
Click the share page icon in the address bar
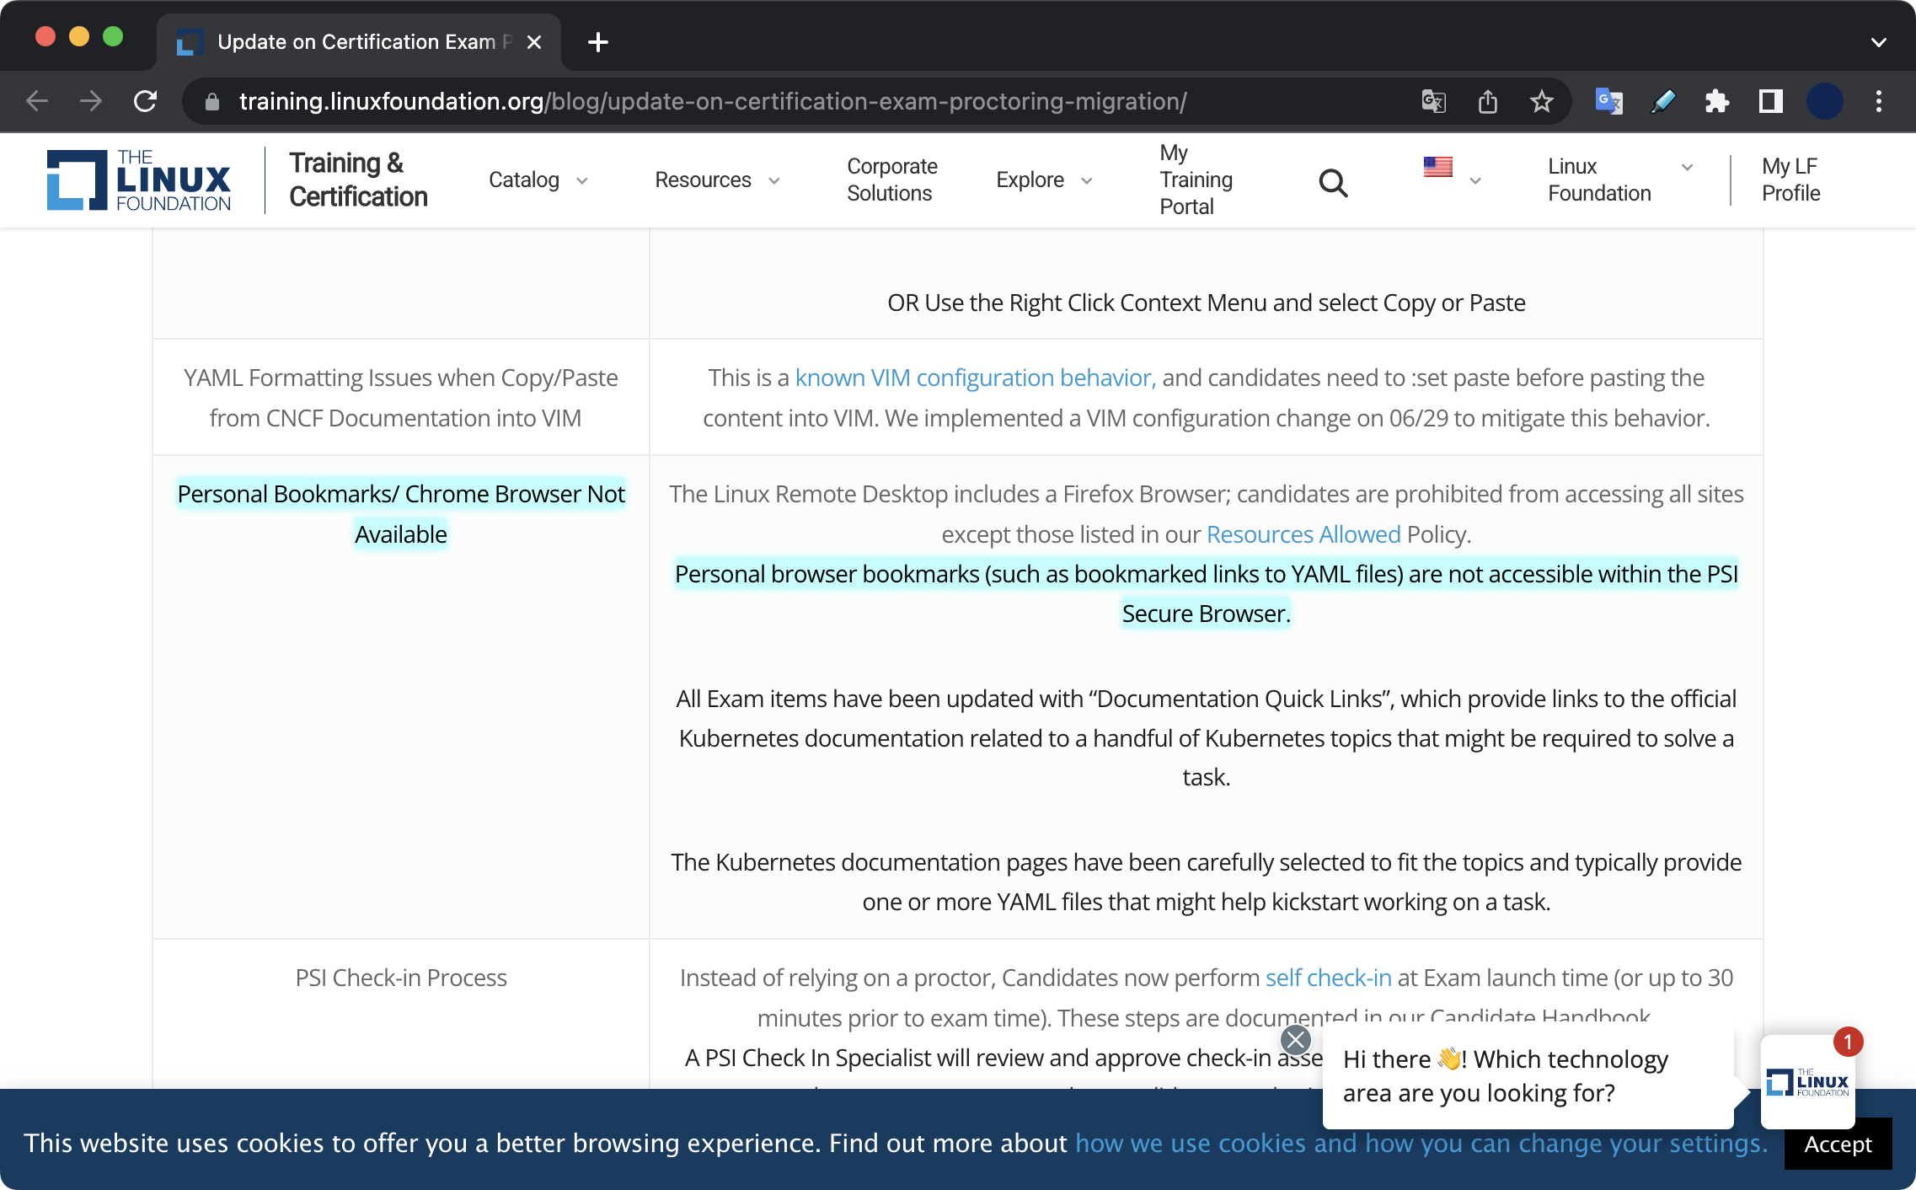point(1488,101)
